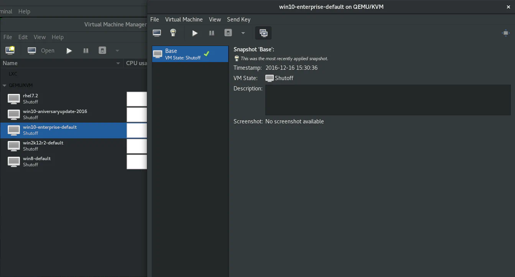Screen dimensions: 515x277
Task: Click the win2k12r2-default monitor icon
Action: (x=14, y=146)
